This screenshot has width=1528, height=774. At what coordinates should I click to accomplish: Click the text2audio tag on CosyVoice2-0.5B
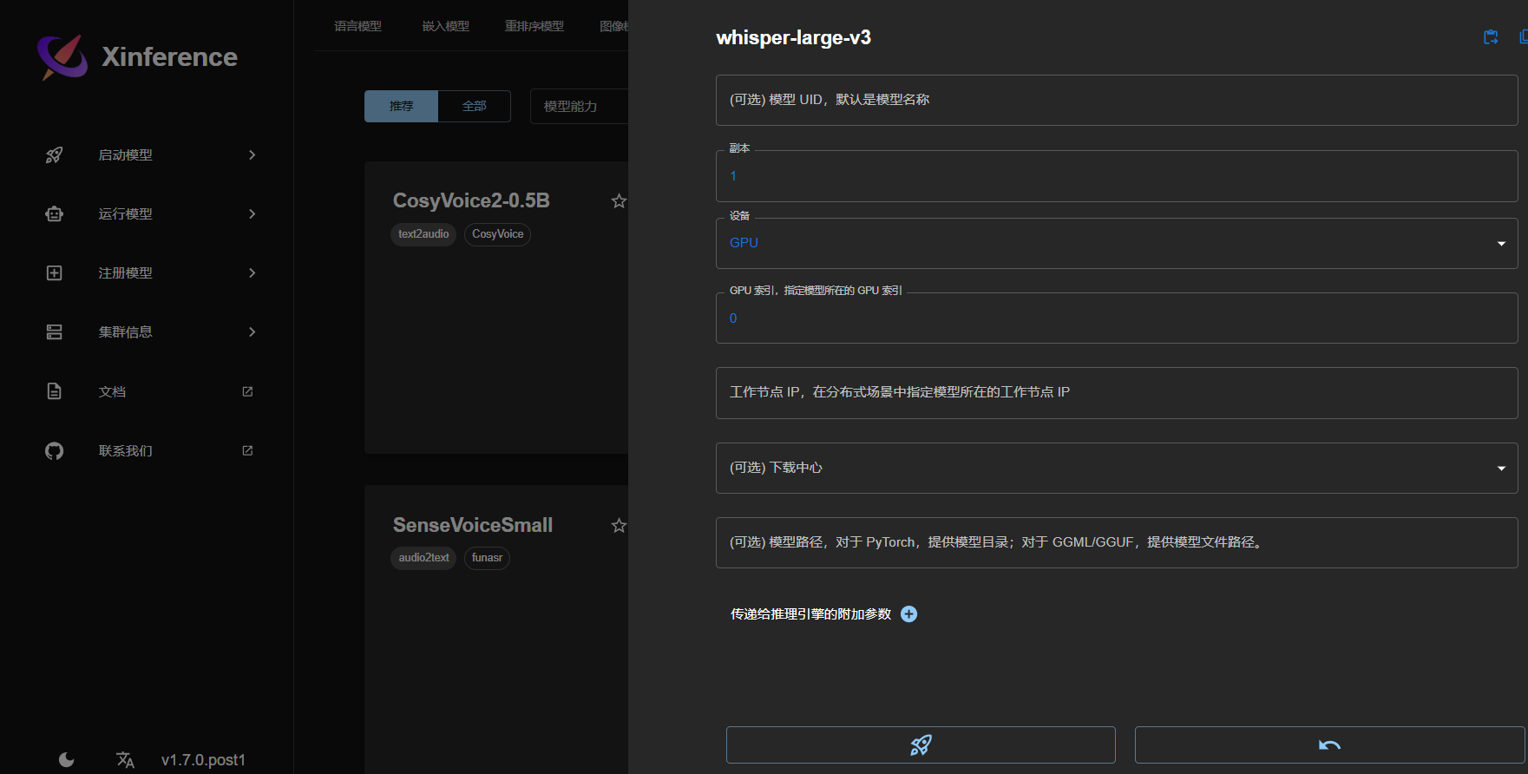423,234
